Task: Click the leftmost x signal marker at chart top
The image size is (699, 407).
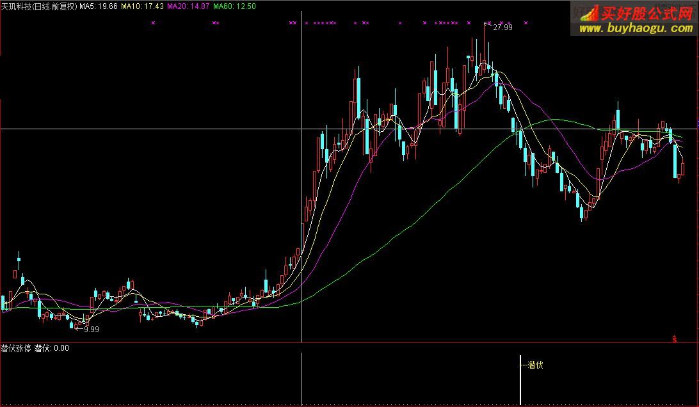Action: tap(152, 23)
